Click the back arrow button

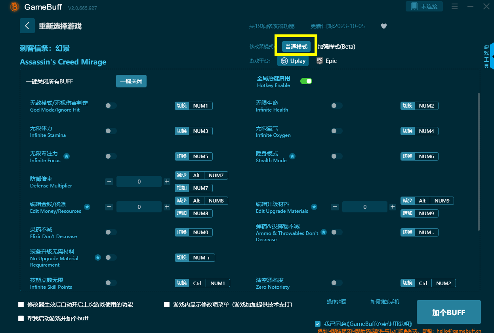pyautogui.click(x=27, y=26)
